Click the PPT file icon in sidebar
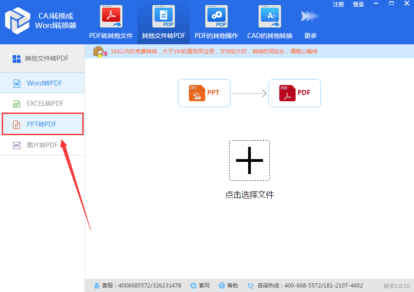This screenshot has width=414, height=292. tap(17, 124)
